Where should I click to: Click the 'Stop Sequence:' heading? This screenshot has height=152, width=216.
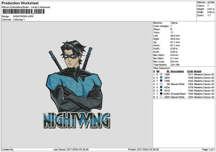tap(162, 68)
